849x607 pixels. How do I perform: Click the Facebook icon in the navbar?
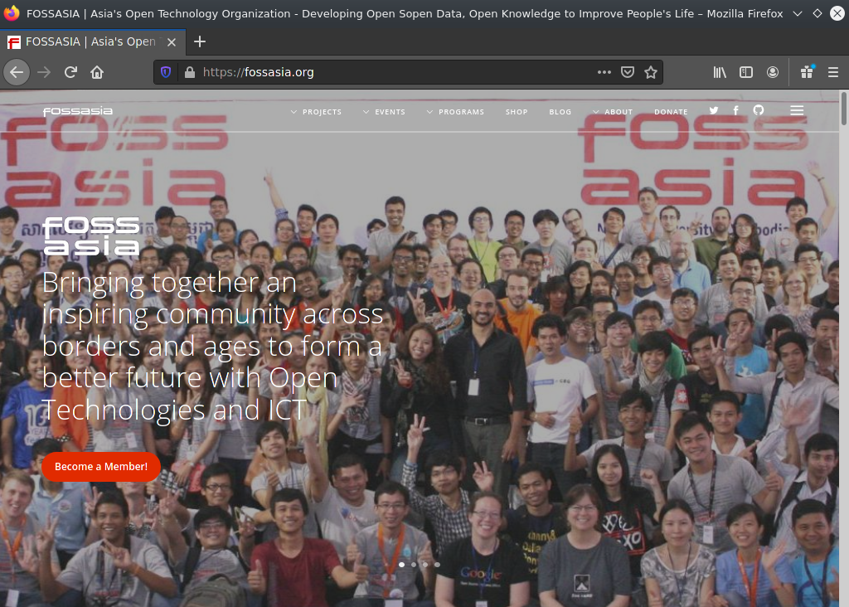coord(735,110)
